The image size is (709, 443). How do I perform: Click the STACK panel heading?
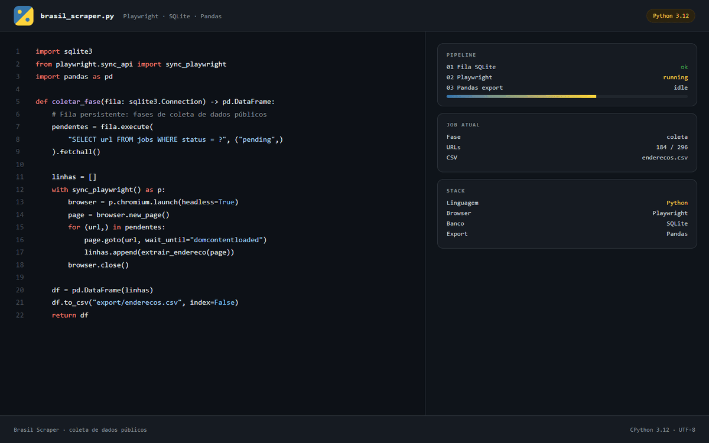click(x=456, y=191)
